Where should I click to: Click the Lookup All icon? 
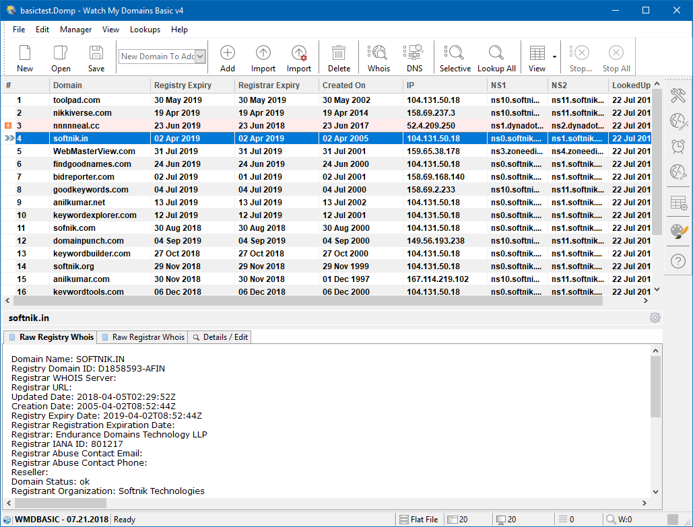click(x=496, y=52)
